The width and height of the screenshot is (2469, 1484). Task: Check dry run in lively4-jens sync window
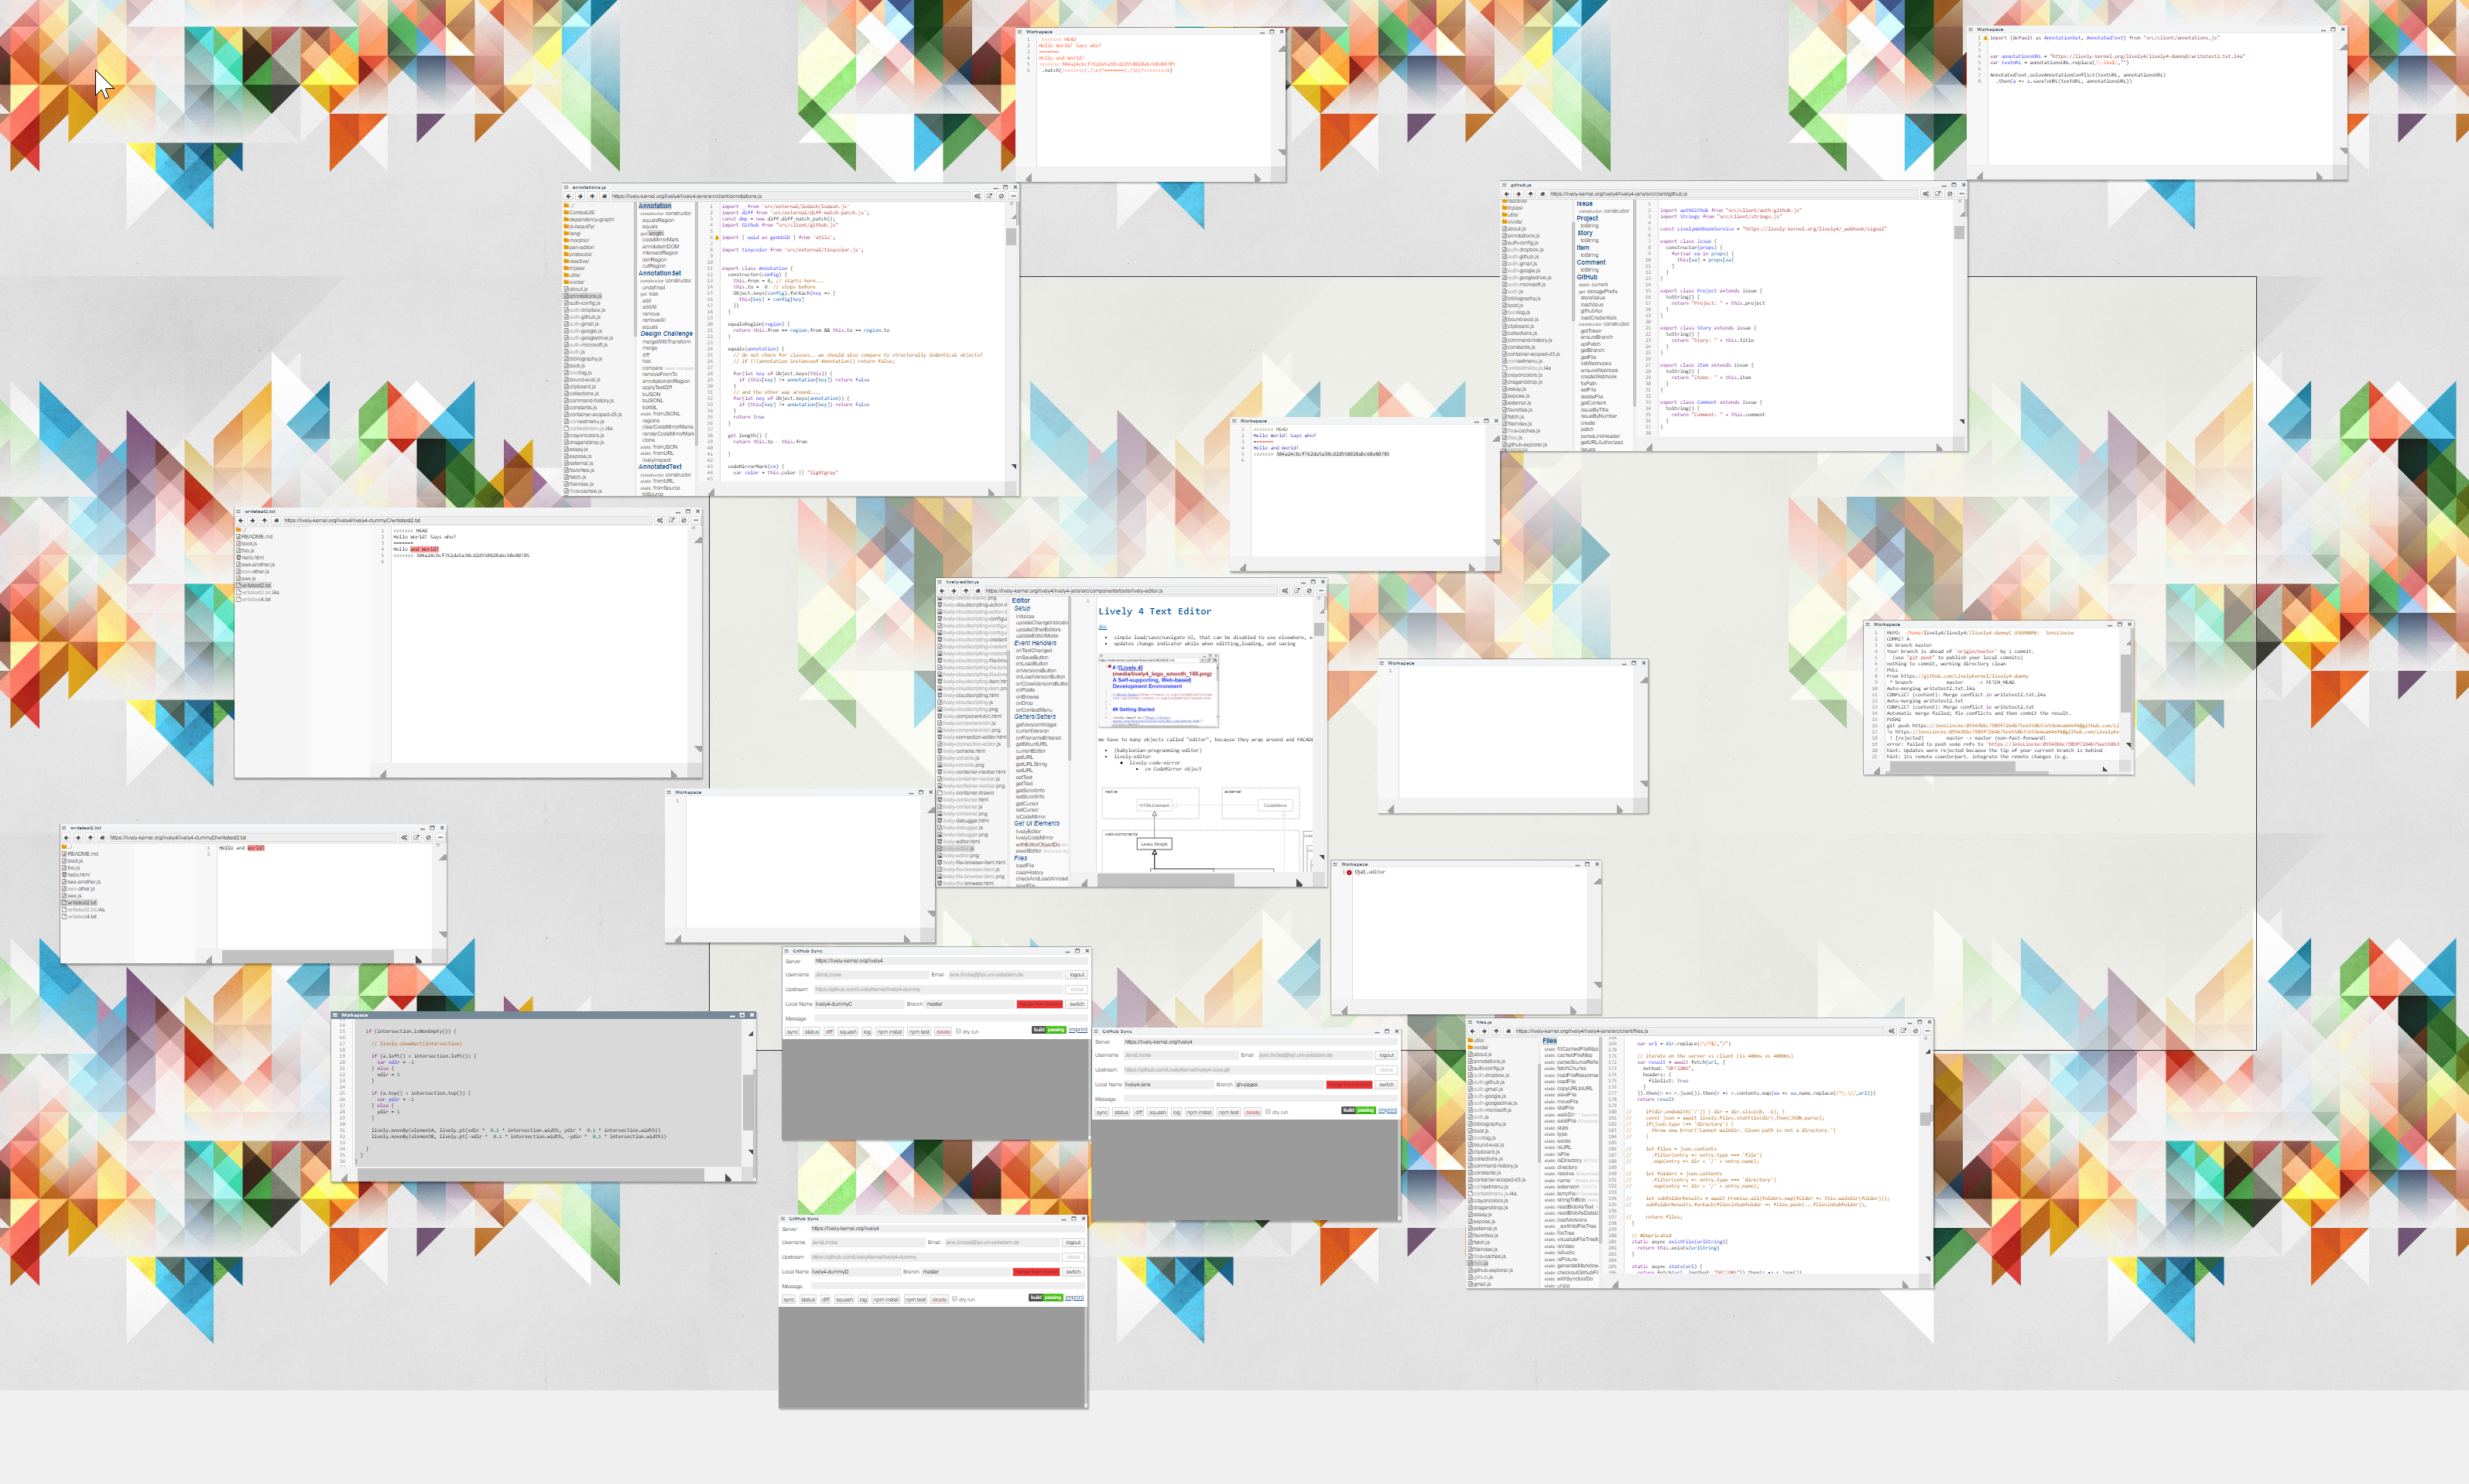click(x=1267, y=1111)
